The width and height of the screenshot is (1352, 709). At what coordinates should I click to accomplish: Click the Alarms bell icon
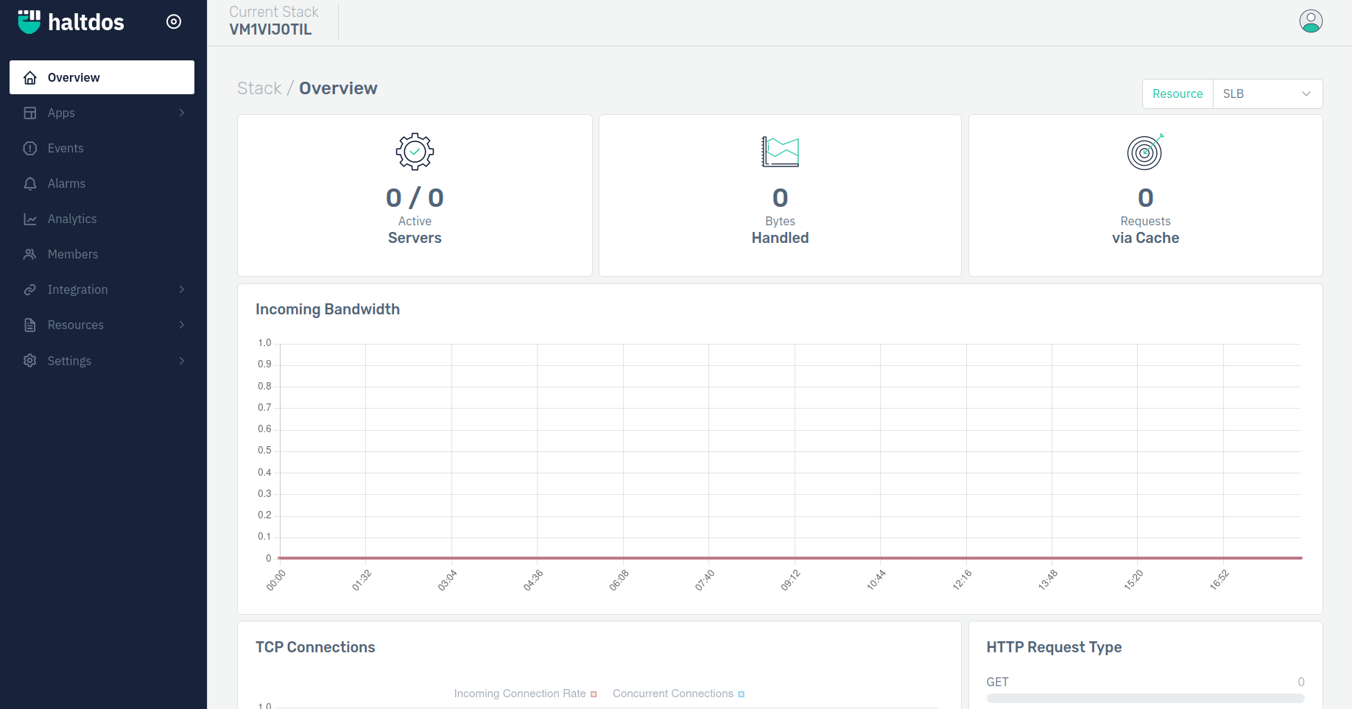30,183
